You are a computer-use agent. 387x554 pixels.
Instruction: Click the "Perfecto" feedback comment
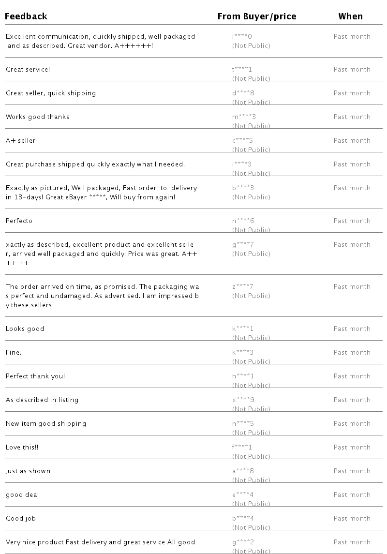click(19, 221)
